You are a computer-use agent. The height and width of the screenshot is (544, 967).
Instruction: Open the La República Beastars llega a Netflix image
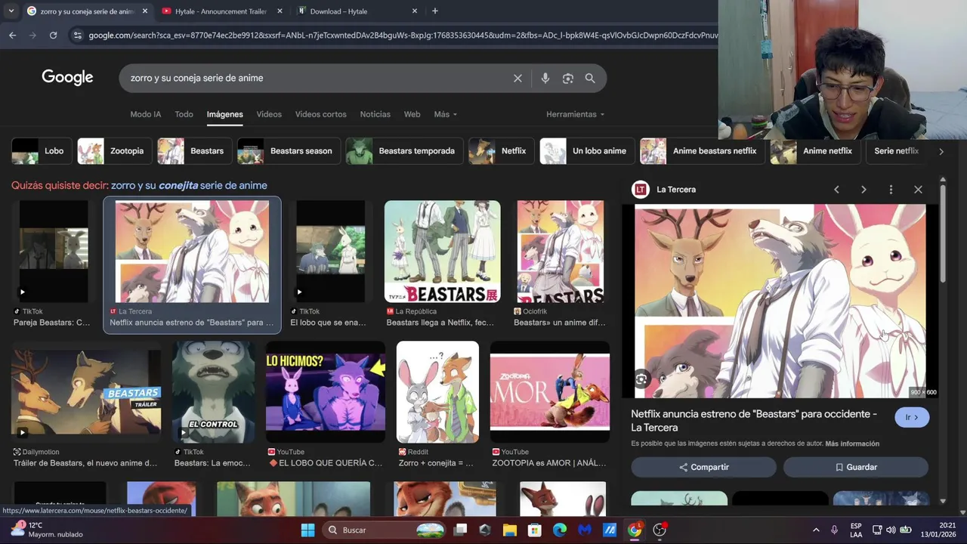(443, 252)
